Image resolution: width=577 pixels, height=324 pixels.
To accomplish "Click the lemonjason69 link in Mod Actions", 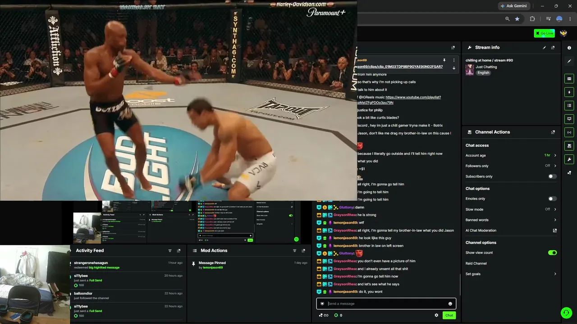I will (213, 268).
